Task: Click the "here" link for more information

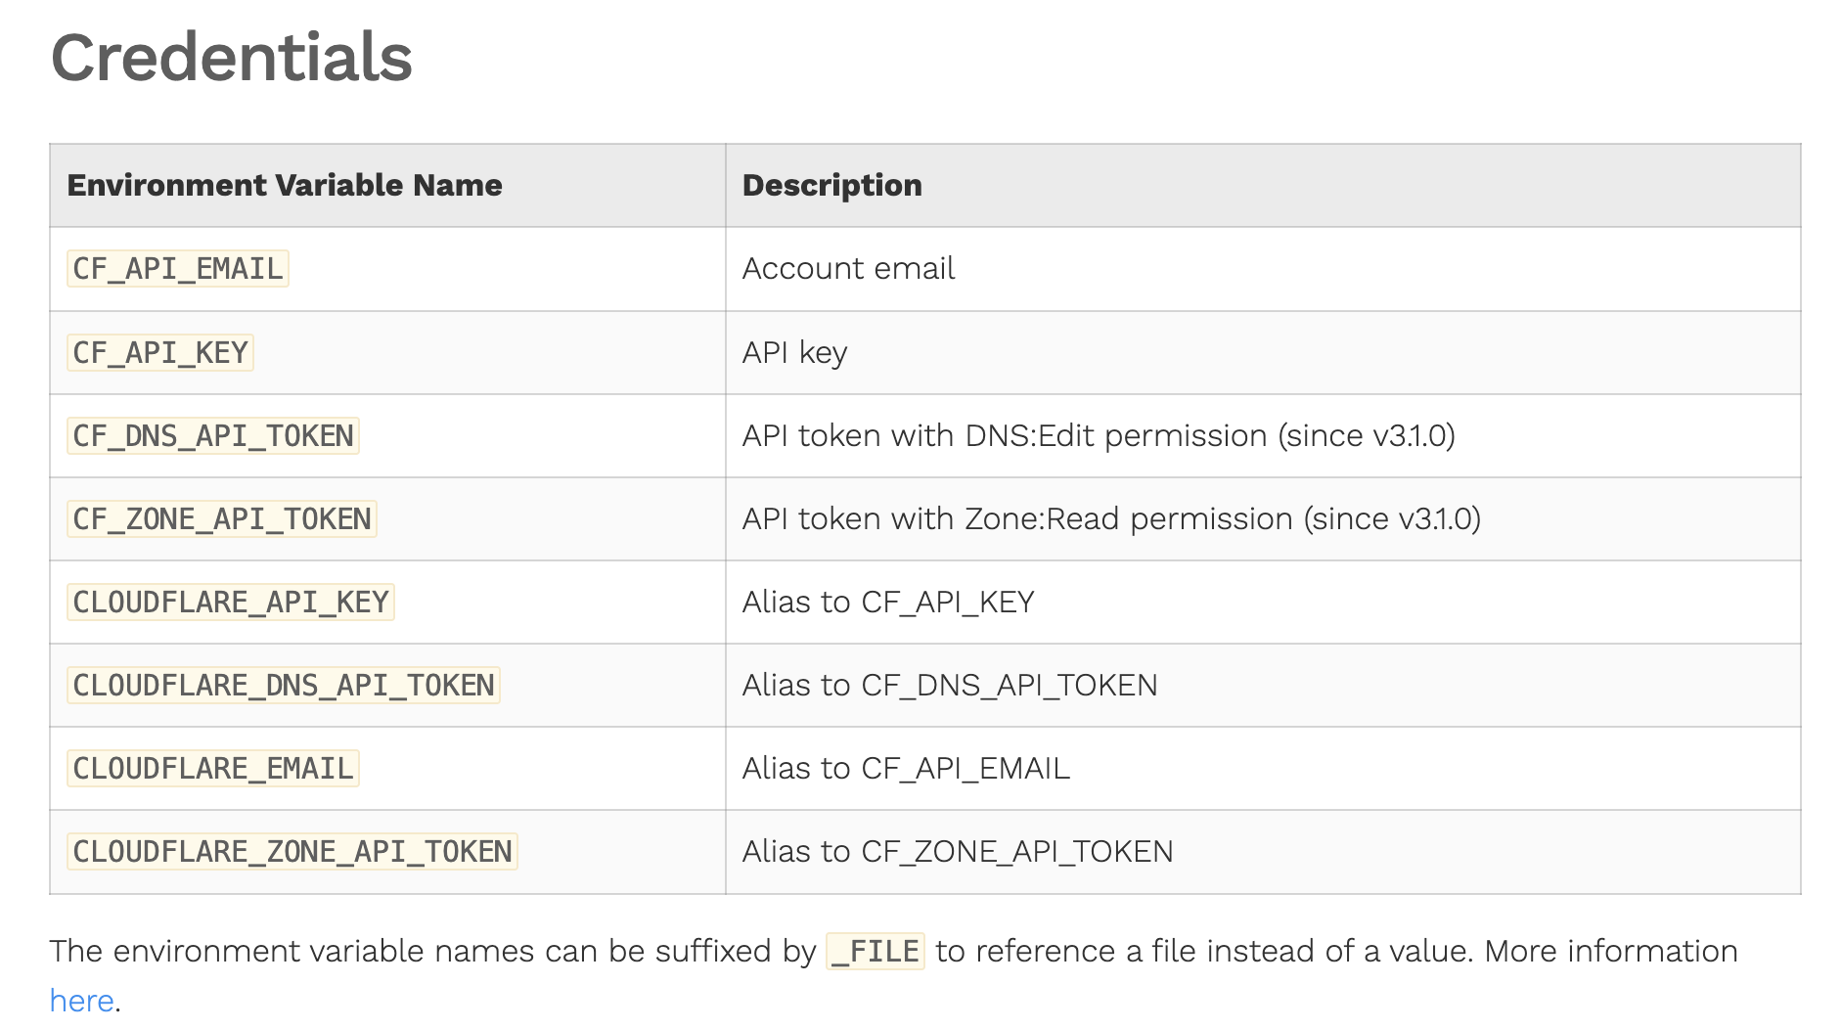Action: [x=81, y=1001]
